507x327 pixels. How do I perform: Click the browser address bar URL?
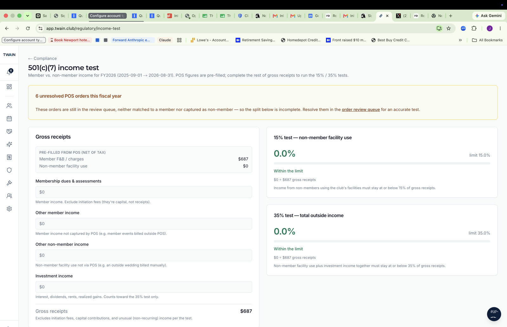coord(83,28)
